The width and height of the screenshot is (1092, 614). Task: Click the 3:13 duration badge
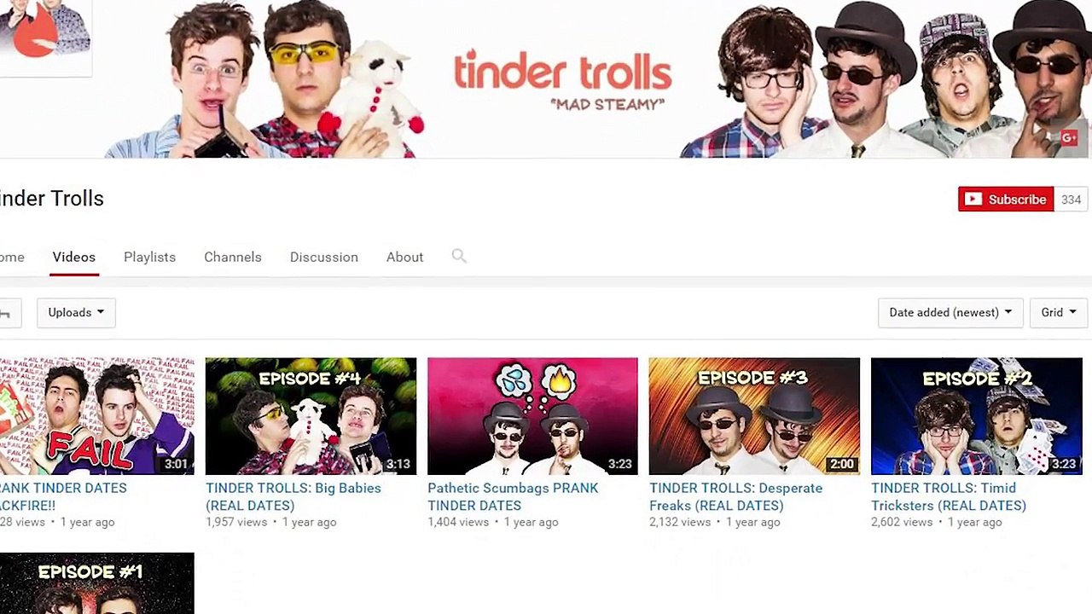pyautogui.click(x=398, y=464)
